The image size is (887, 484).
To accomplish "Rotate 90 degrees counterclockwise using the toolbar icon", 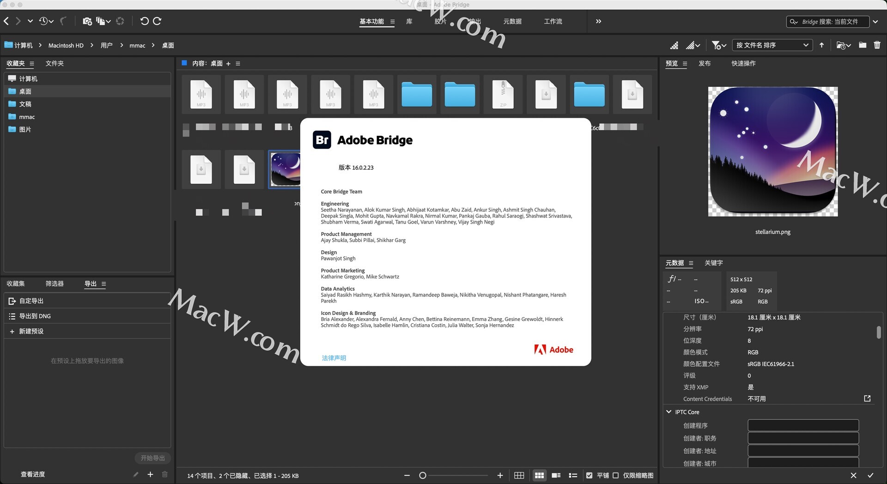I will [144, 21].
